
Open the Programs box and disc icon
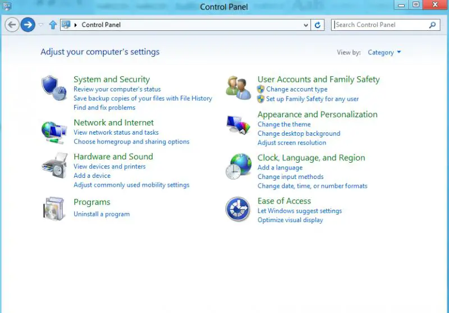click(x=53, y=209)
